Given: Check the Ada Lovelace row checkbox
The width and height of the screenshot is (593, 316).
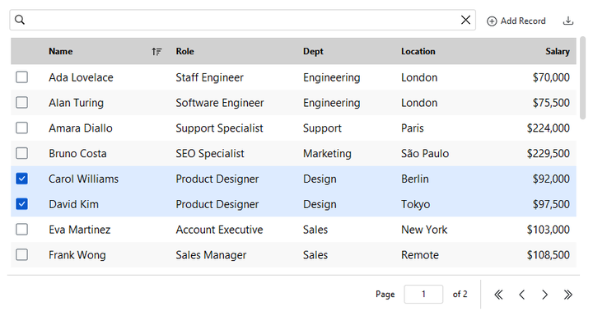Looking at the screenshot, I should click(22, 77).
